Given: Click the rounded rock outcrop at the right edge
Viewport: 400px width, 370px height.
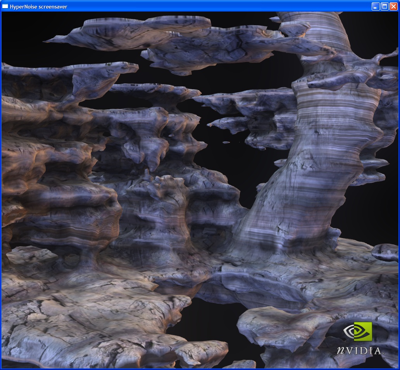Looking at the screenshot, I should [386, 252].
